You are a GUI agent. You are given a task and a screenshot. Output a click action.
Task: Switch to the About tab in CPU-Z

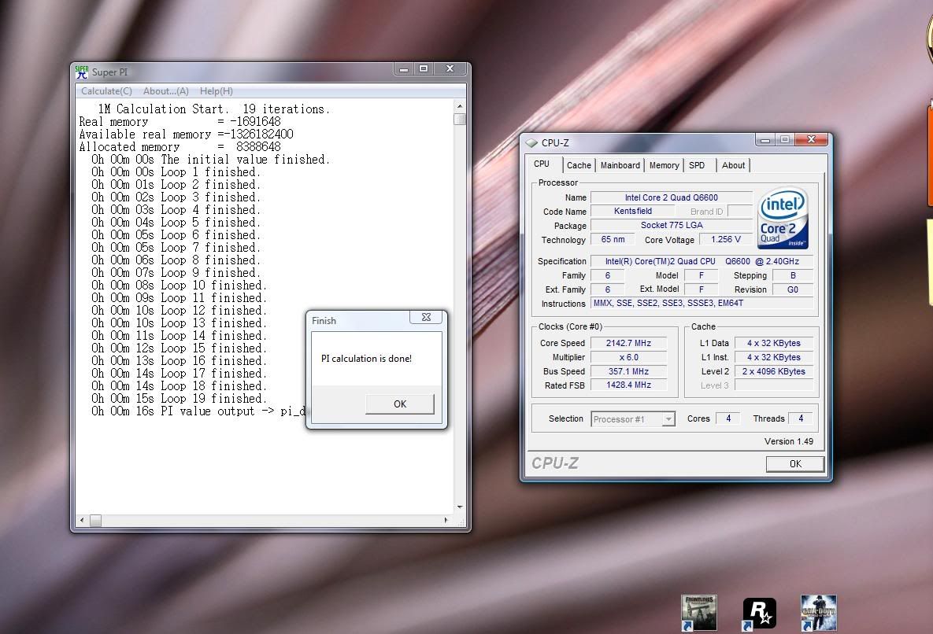733,165
